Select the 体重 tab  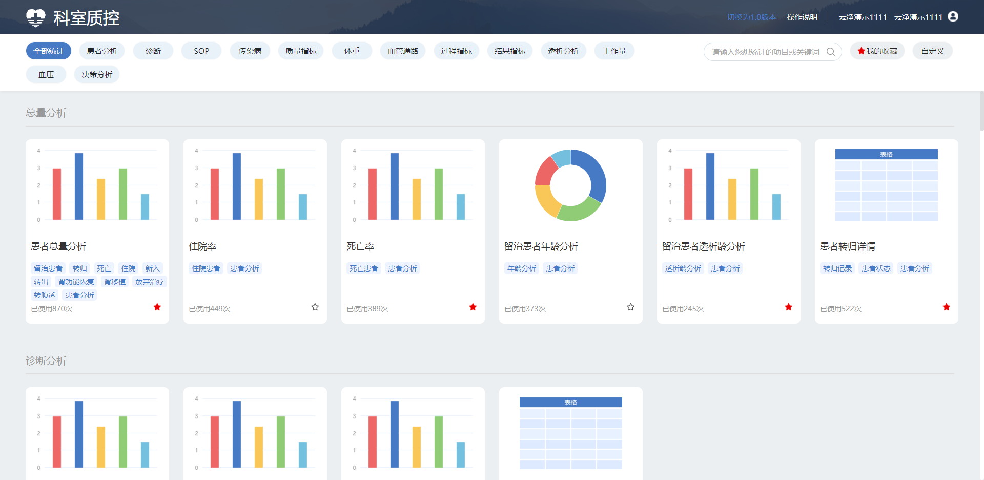[352, 51]
